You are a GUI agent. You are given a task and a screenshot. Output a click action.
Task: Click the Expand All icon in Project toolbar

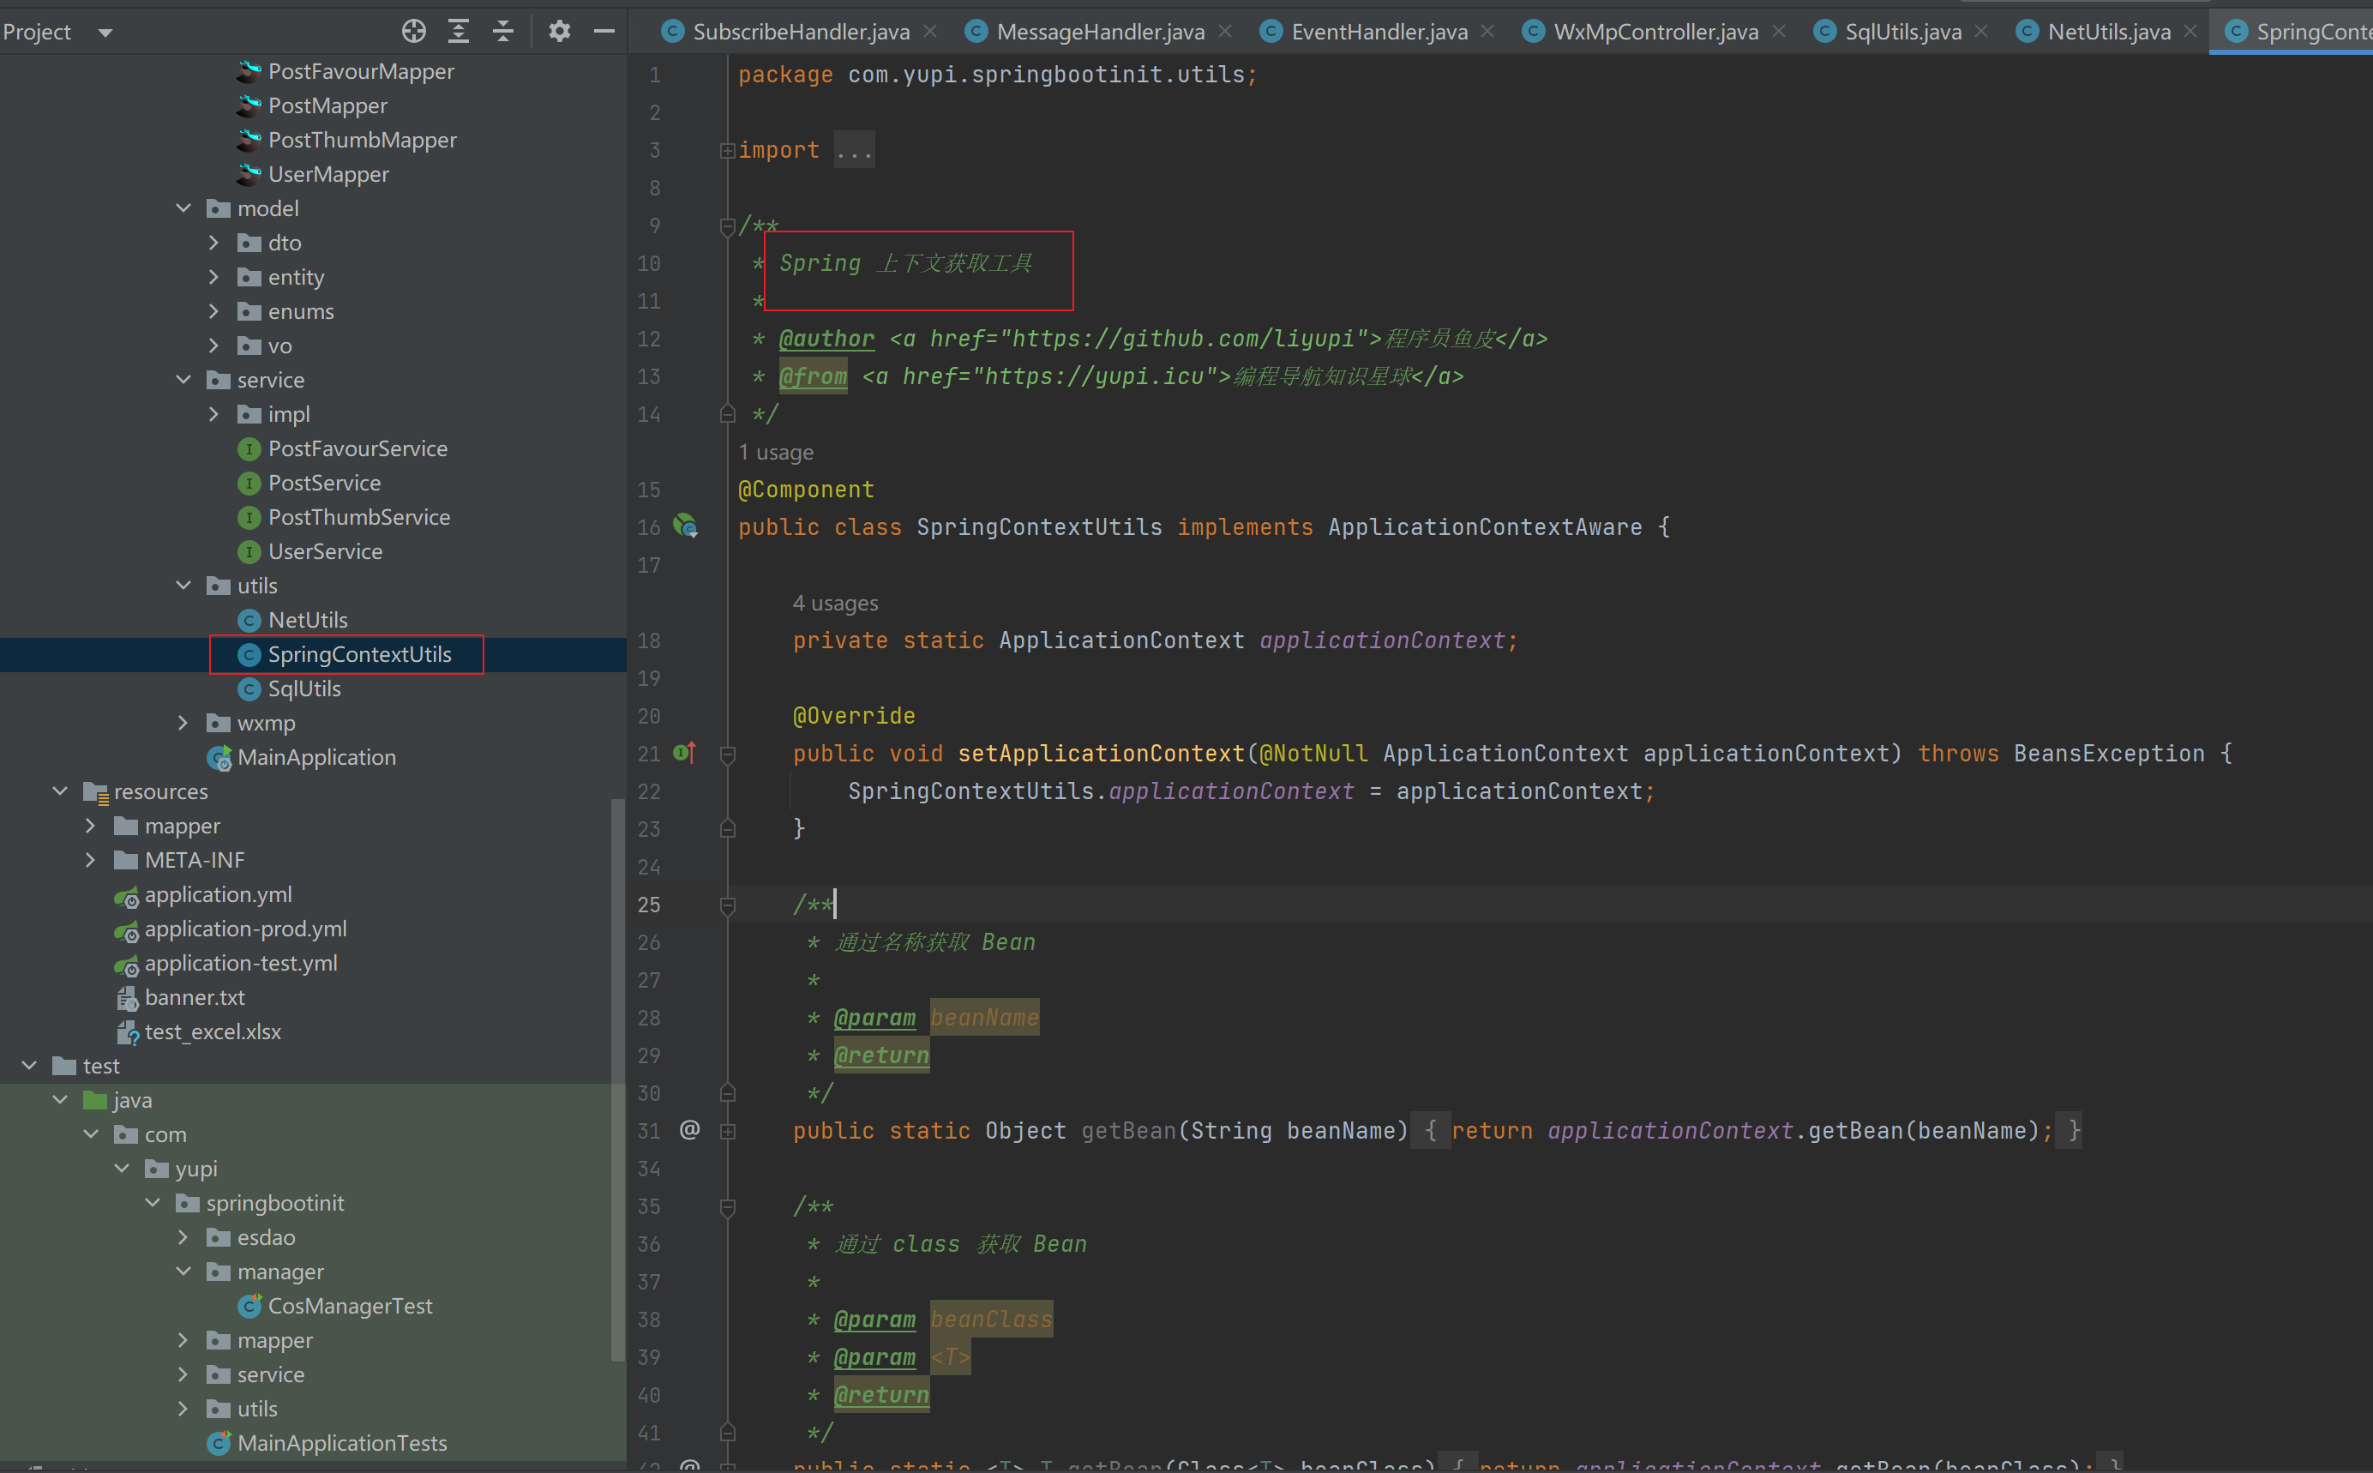[458, 31]
